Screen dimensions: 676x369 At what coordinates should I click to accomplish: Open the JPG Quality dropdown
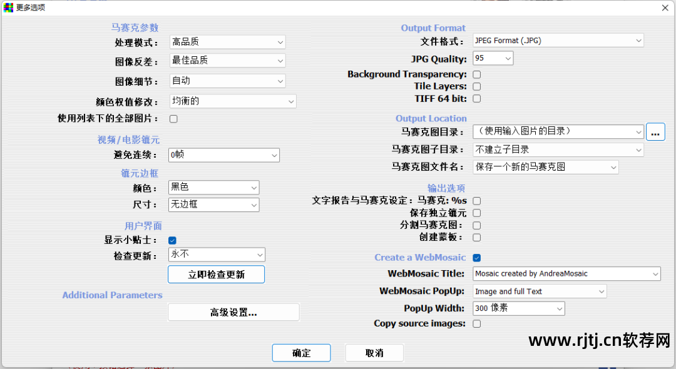(x=493, y=58)
